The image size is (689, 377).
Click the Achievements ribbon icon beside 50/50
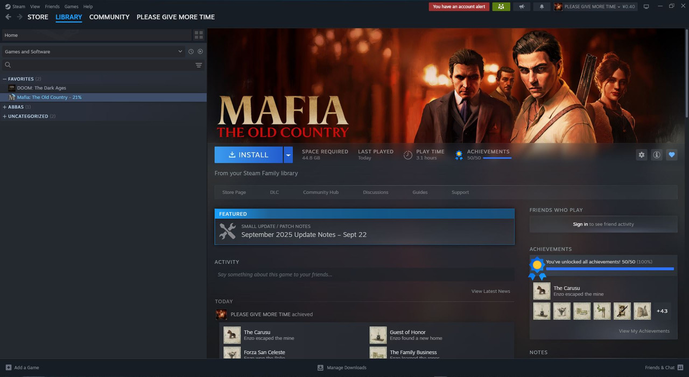click(459, 155)
